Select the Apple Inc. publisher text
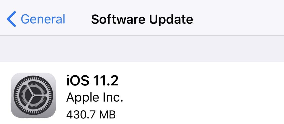284x124 pixels. [95, 98]
